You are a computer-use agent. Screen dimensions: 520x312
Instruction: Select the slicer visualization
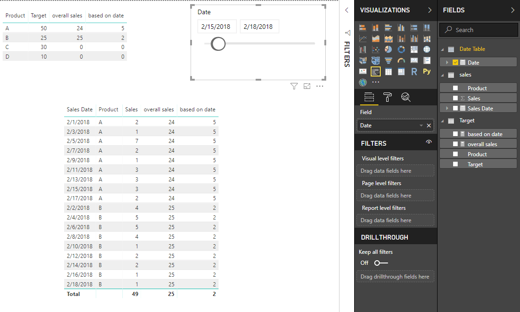[375, 71]
